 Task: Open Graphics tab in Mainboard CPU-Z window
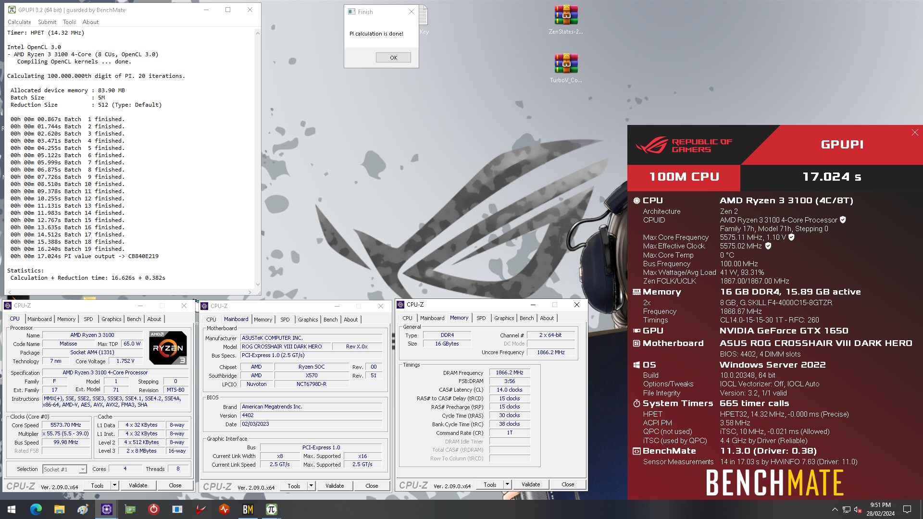[x=308, y=320]
